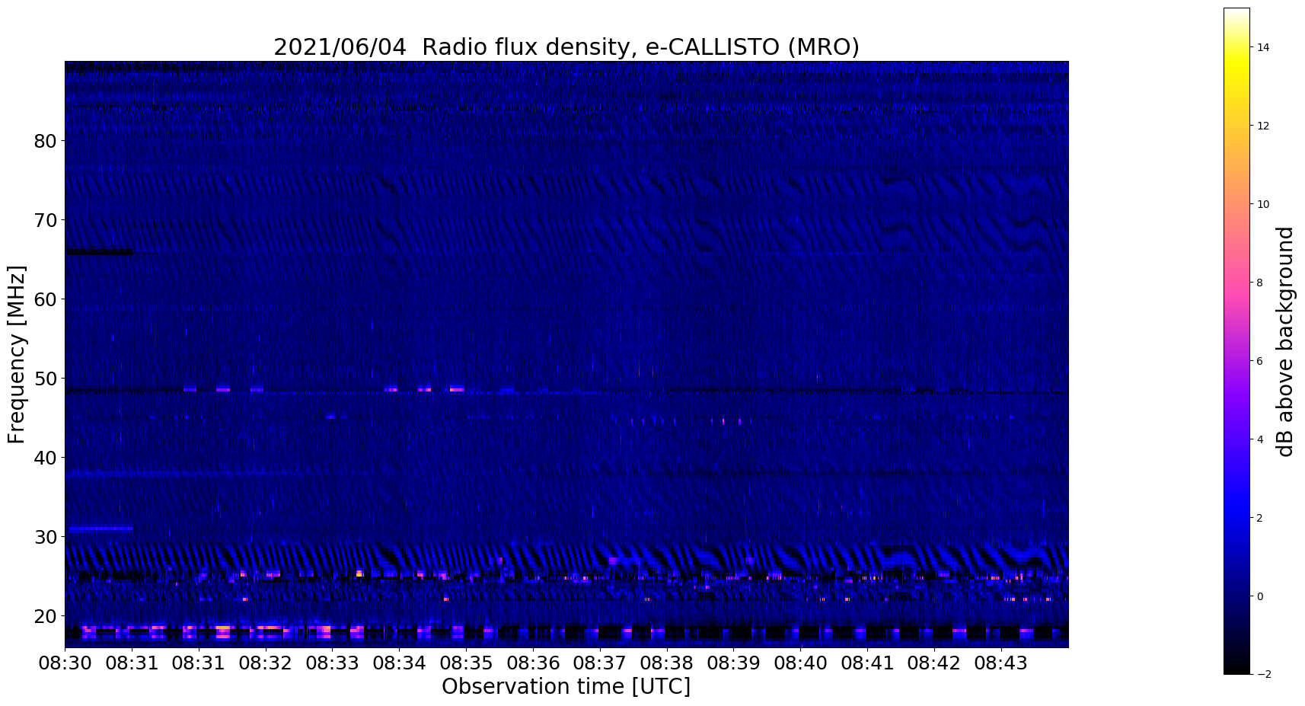The width and height of the screenshot is (1305, 706).
Task: Click the 08:43 time tick label
Action: (x=1000, y=663)
